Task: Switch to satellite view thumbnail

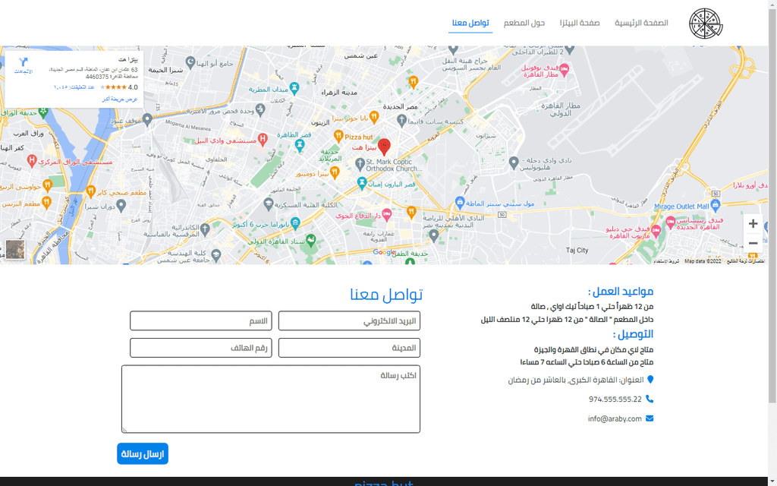Action: pos(15,249)
